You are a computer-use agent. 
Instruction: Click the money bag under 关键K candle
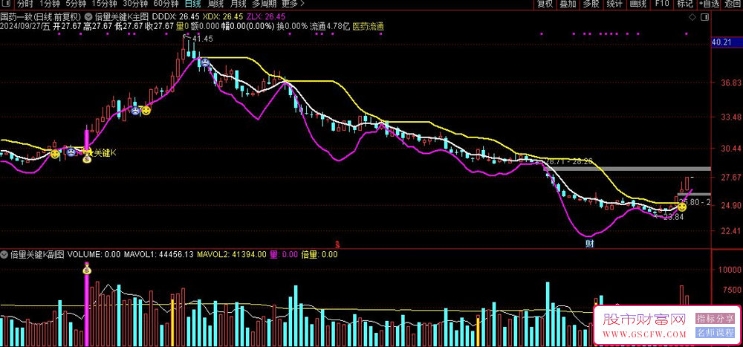point(87,159)
